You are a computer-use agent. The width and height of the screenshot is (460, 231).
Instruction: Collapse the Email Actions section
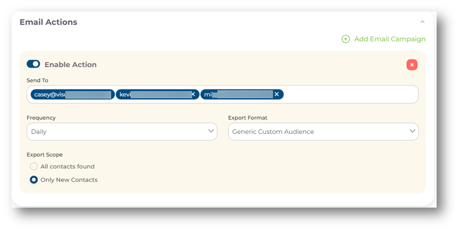tap(422, 22)
